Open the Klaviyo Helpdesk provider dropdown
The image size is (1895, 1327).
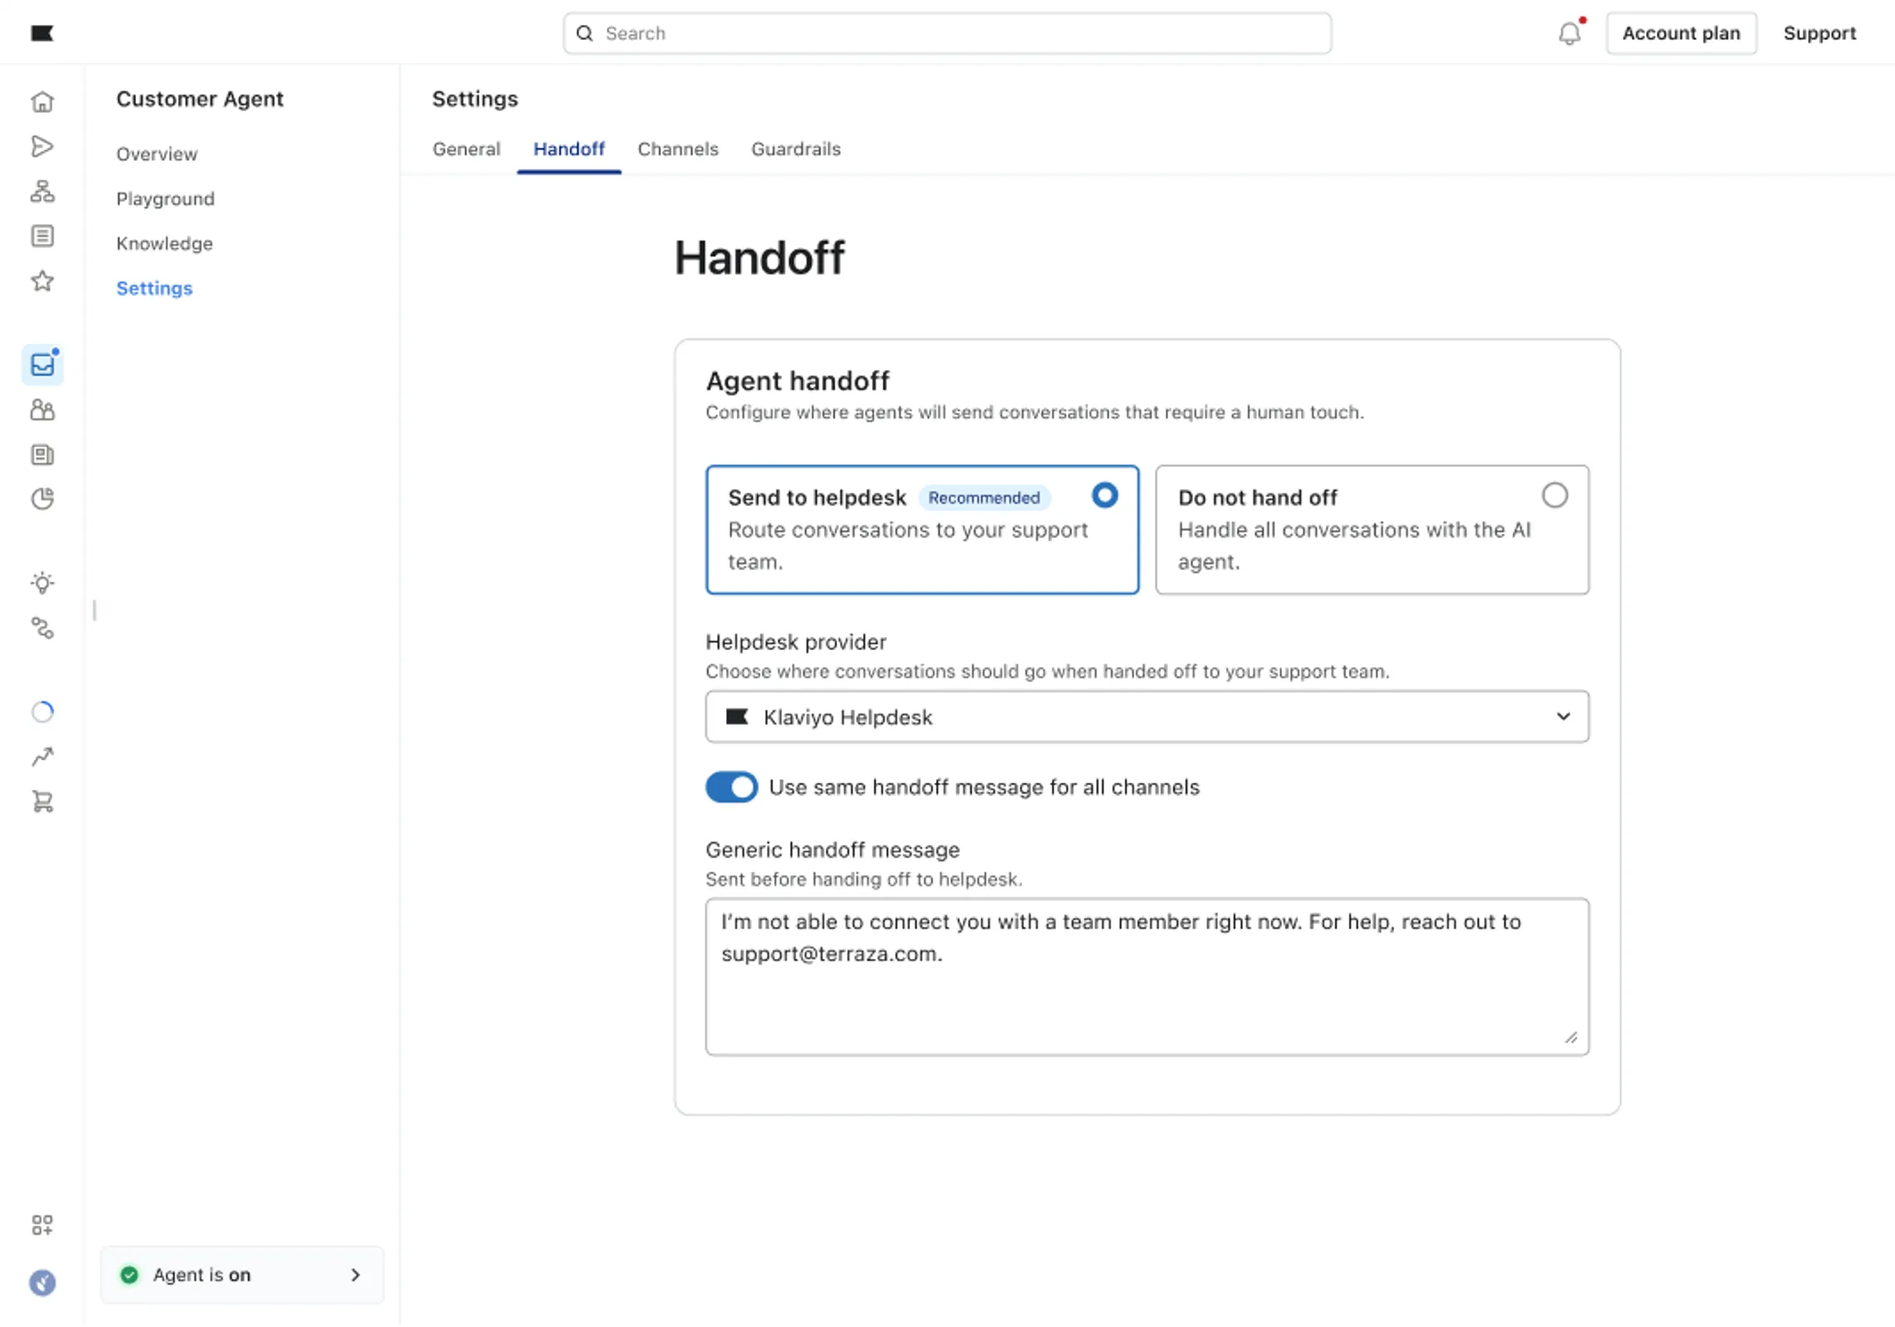tap(1147, 717)
